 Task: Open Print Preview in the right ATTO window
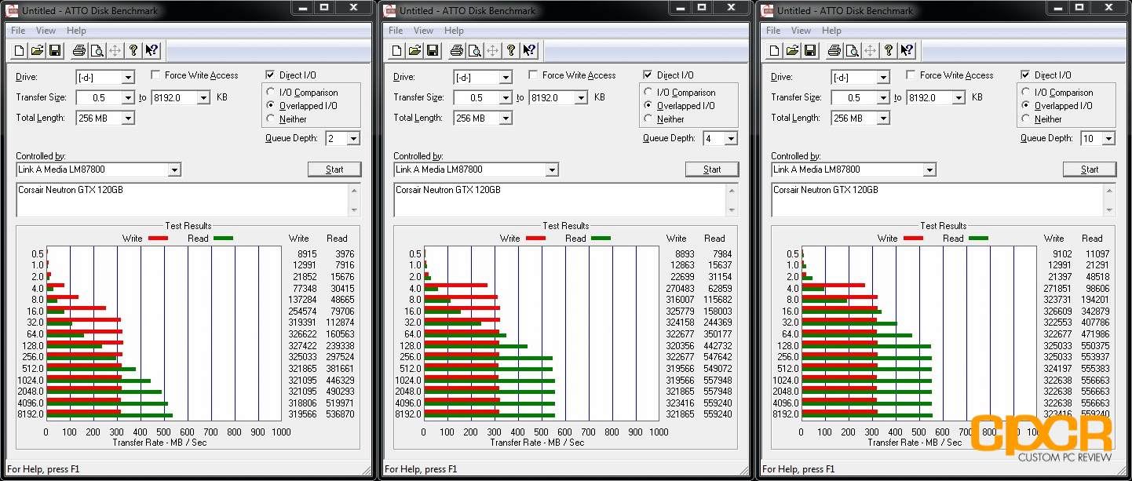click(x=852, y=51)
